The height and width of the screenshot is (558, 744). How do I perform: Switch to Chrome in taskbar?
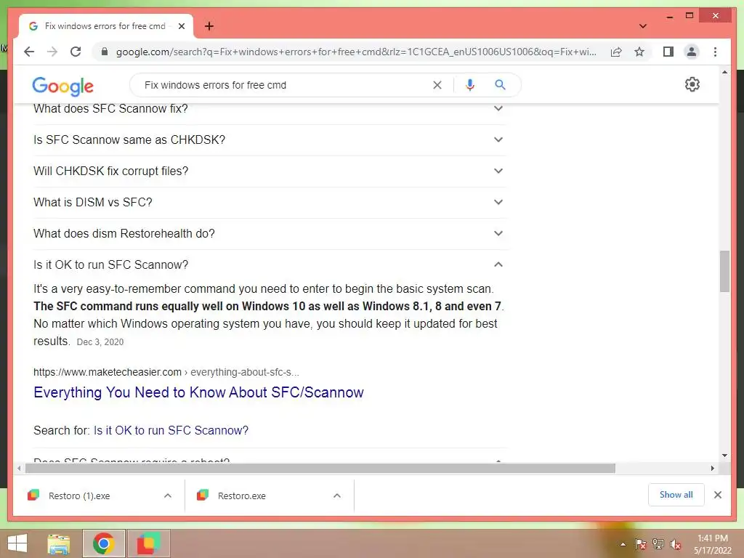click(103, 543)
